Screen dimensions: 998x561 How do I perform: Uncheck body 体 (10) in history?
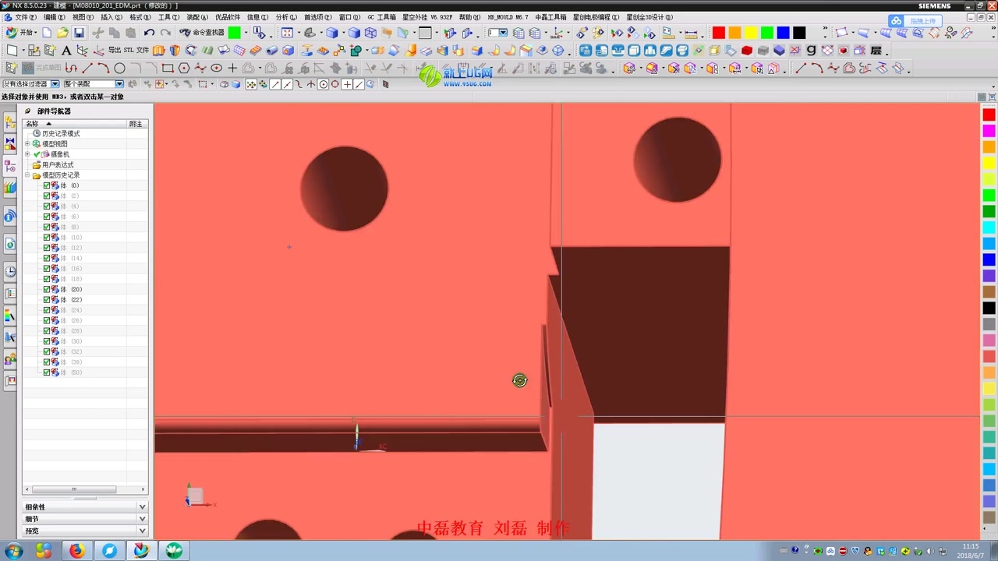tap(47, 238)
